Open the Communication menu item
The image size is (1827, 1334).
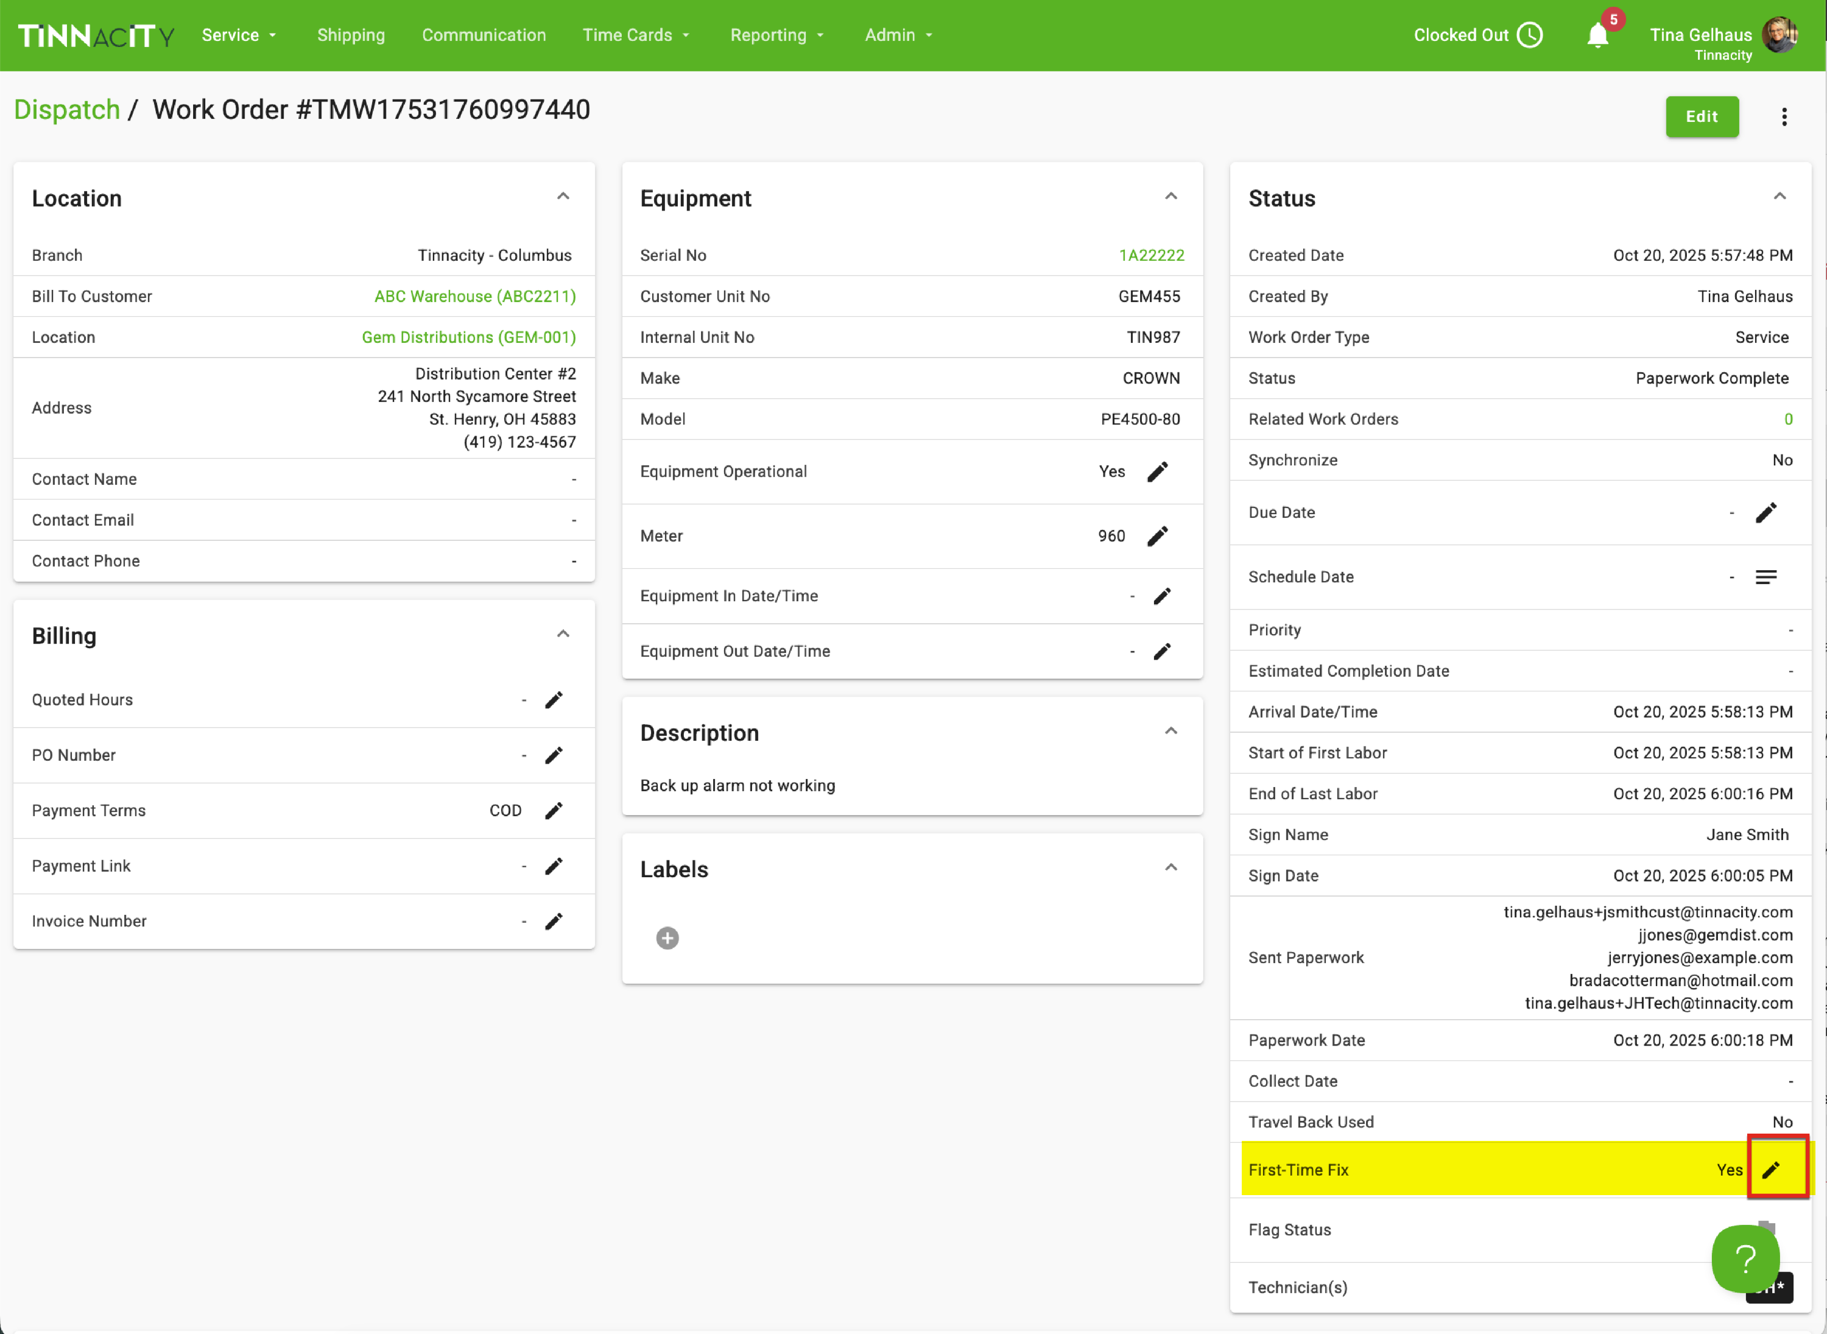click(x=484, y=35)
